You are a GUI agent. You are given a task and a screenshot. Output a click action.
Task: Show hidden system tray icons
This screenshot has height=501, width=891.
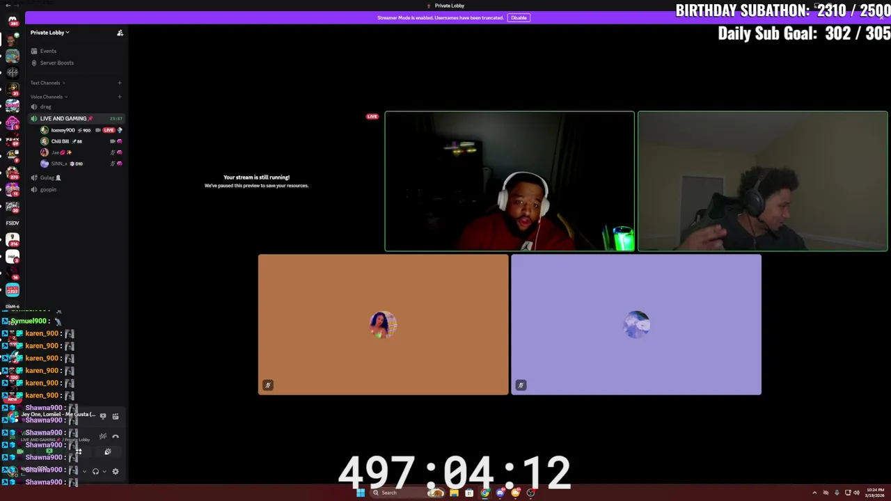tap(814, 493)
